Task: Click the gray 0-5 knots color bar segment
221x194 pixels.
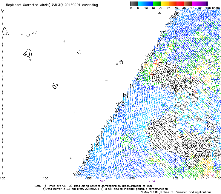Action: pyautogui.click(x=134, y=4)
